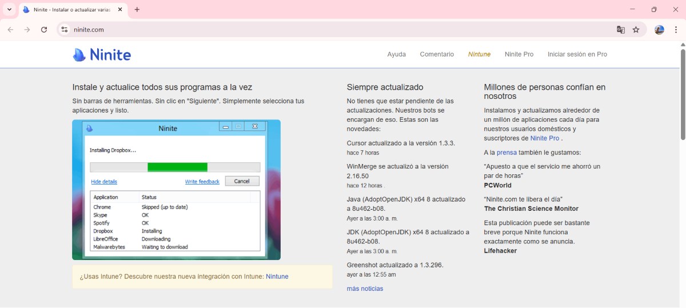The image size is (686, 308).
Task: Close the Ninite browser tab
Action: pyautogui.click(x=121, y=10)
